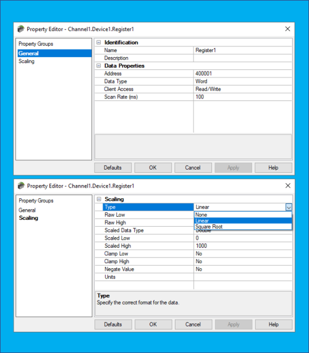Click the Clamp Low value No

(x=243, y=254)
